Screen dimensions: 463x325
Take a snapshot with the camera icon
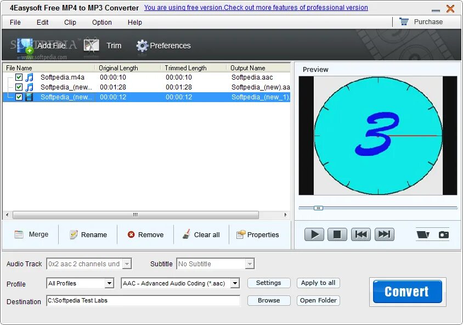(x=443, y=234)
